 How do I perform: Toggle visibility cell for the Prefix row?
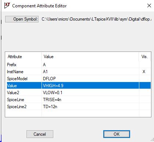145,65
